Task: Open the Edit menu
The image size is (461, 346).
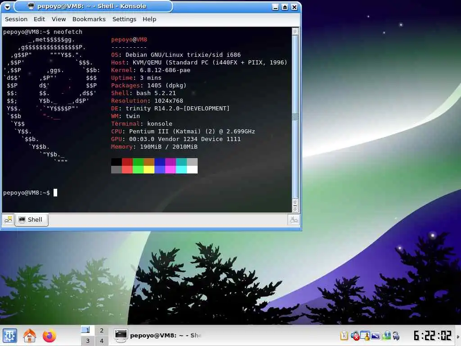Action: pos(39,19)
